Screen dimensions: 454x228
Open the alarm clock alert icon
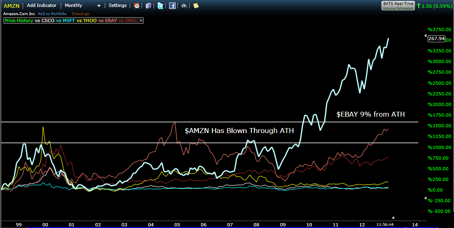pyautogui.click(x=137, y=5)
